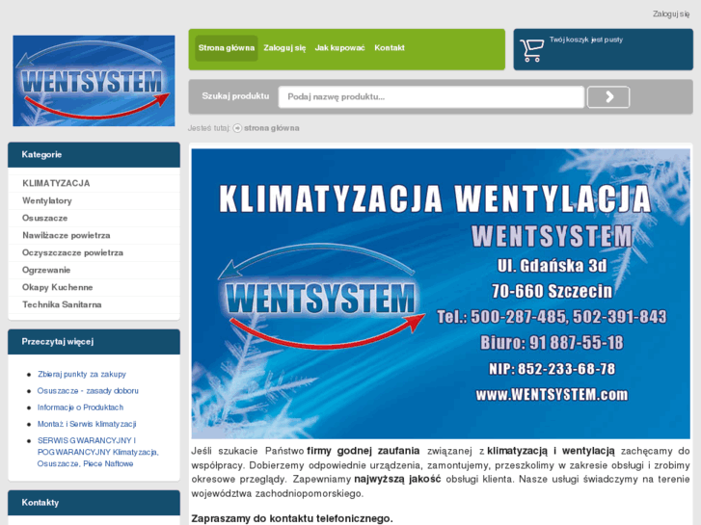Open the Kontakt menu item
The height and width of the screenshot is (525, 701).
[390, 48]
